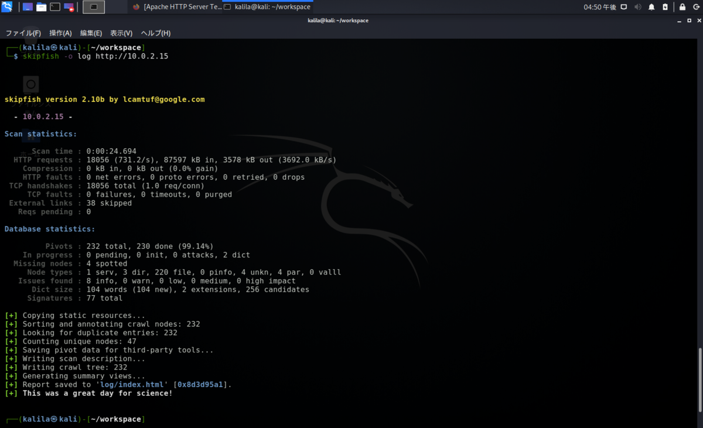Click the HTTP requests 18056 line
This screenshot has width=703, height=428.
(x=175, y=160)
